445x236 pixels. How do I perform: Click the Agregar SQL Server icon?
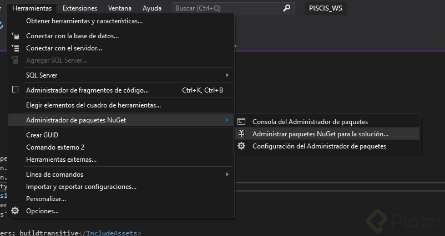pyautogui.click(x=15, y=60)
